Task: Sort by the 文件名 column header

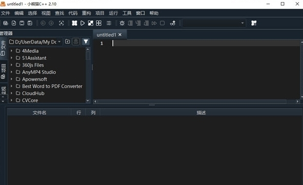Action: [39, 113]
